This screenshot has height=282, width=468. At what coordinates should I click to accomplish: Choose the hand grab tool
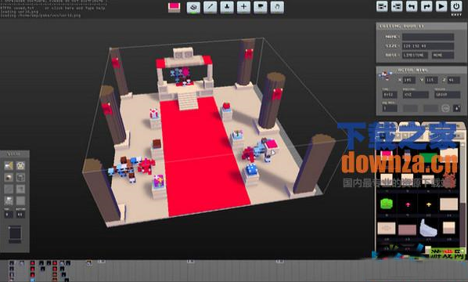[x=277, y=7]
